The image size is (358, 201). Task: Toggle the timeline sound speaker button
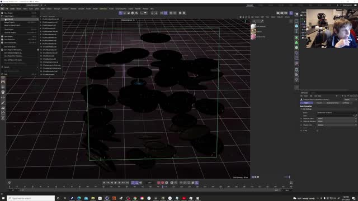140,183
